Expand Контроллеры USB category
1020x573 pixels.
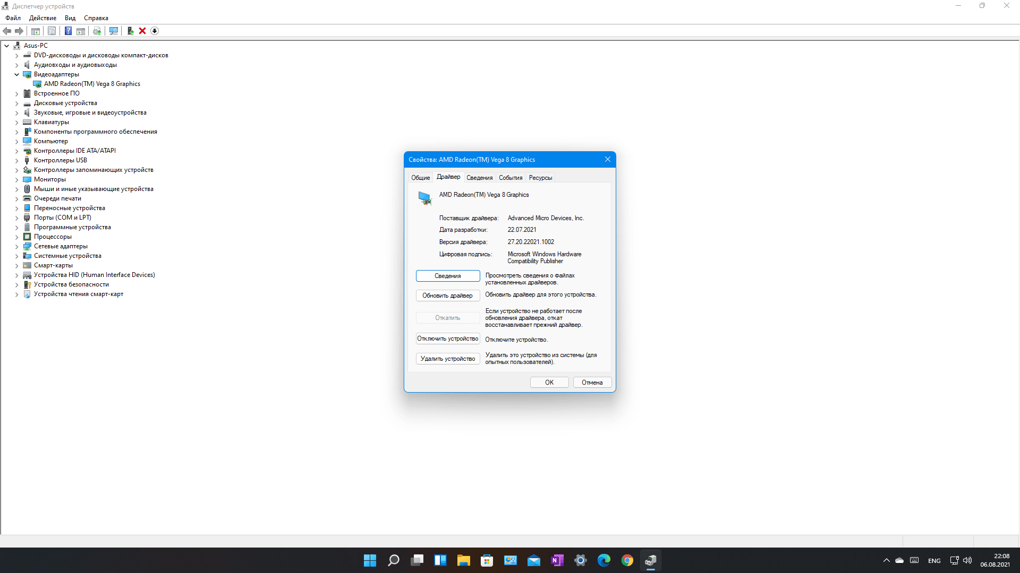[16, 160]
